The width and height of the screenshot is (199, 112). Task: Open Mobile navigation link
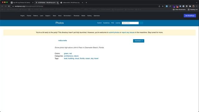[x=83, y=16]
